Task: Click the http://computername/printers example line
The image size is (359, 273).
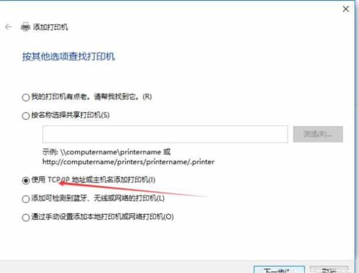Action: (x=129, y=162)
